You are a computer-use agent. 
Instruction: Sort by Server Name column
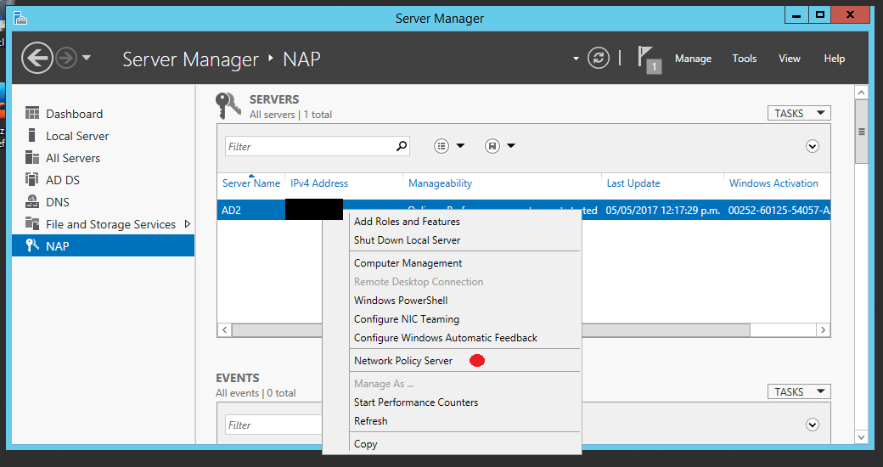click(x=251, y=183)
